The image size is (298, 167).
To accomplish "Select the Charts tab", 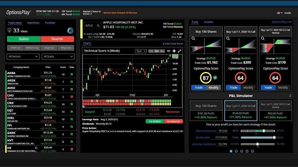I will [87, 43].
